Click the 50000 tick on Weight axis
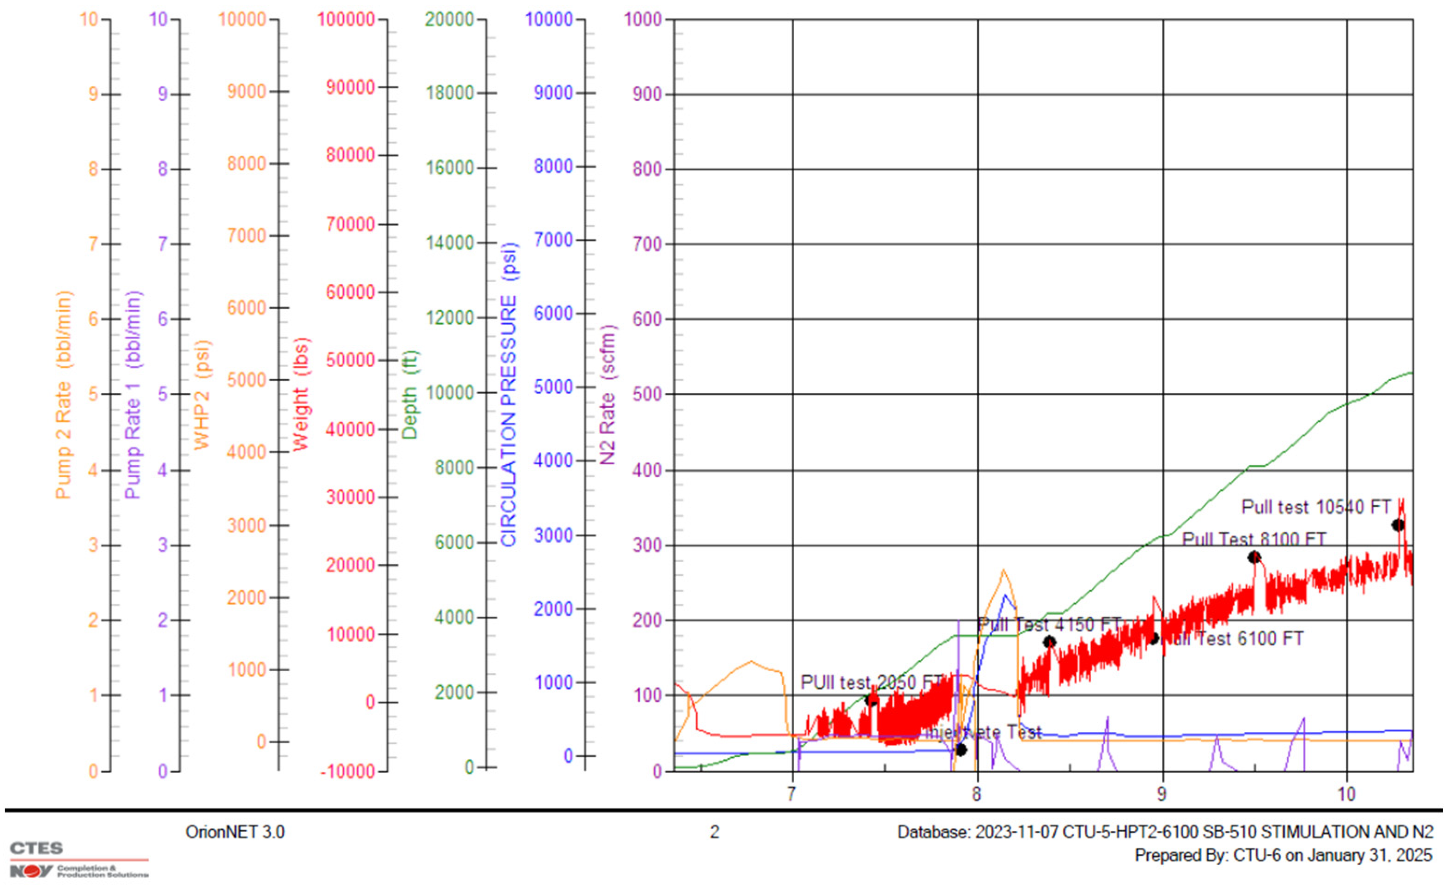1448x887 pixels. coord(350,360)
